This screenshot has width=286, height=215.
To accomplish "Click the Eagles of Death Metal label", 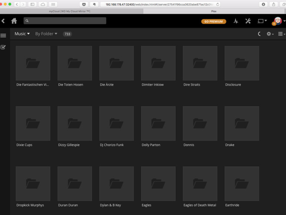I will coord(200,205).
